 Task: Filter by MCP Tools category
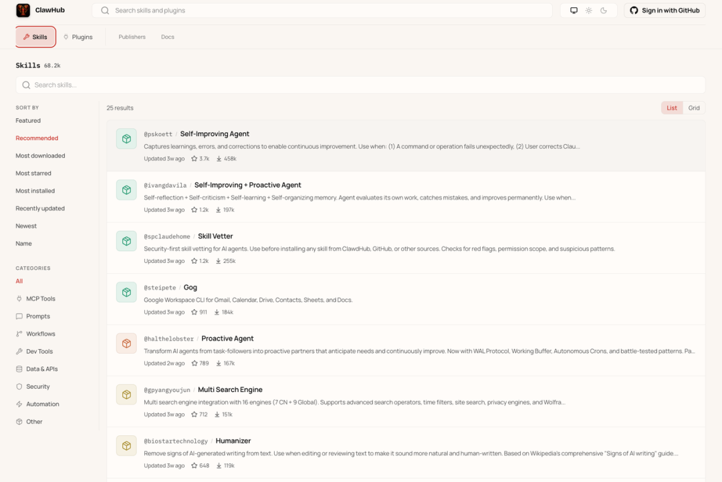click(35, 298)
